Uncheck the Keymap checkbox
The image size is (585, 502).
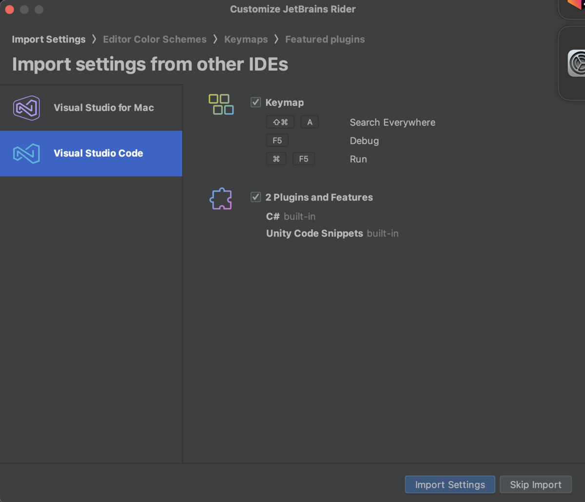click(255, 101)
